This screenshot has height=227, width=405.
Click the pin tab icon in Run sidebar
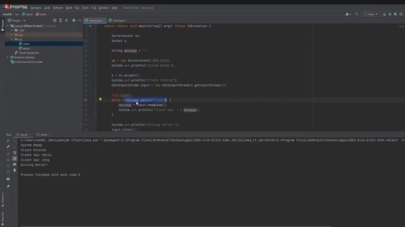pyautogui.click(x=8, y=187)
